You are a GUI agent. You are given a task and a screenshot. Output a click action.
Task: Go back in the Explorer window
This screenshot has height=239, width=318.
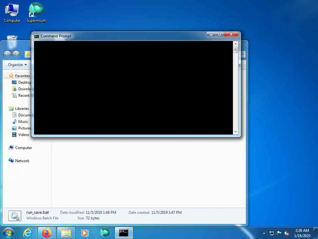coord(7,54)
